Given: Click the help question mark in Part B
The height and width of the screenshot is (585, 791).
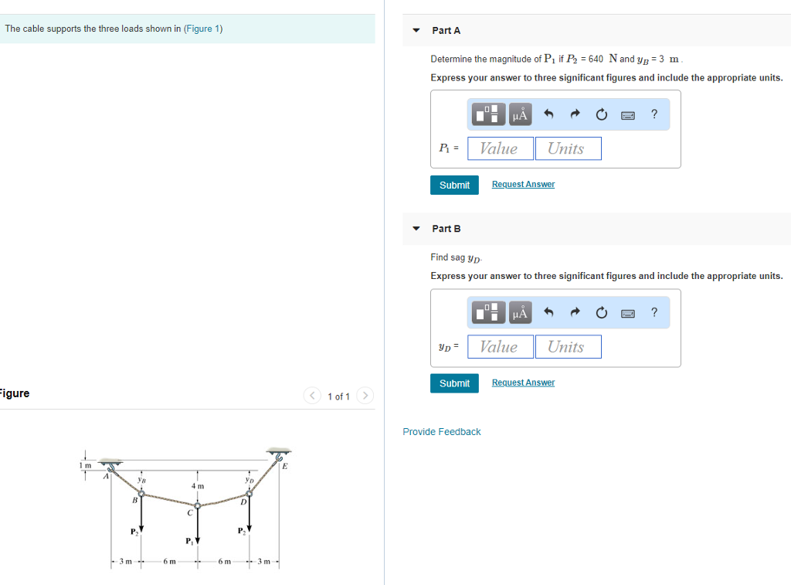Looking at the screenshot, I should 654,312.
